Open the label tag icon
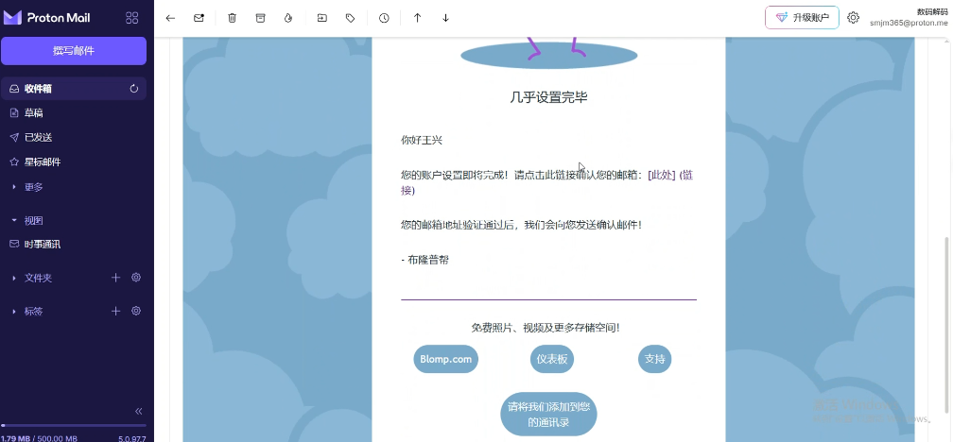953x442 pixels. [x=350, y=18]
